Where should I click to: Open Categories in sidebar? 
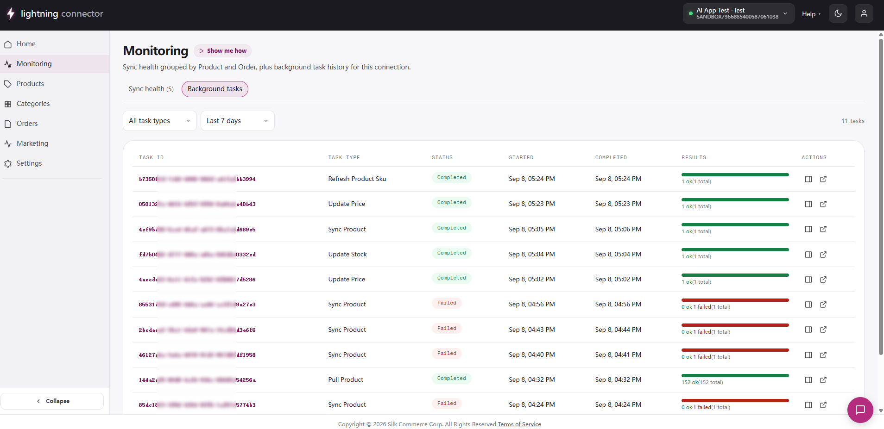click(x=55, y=104)
